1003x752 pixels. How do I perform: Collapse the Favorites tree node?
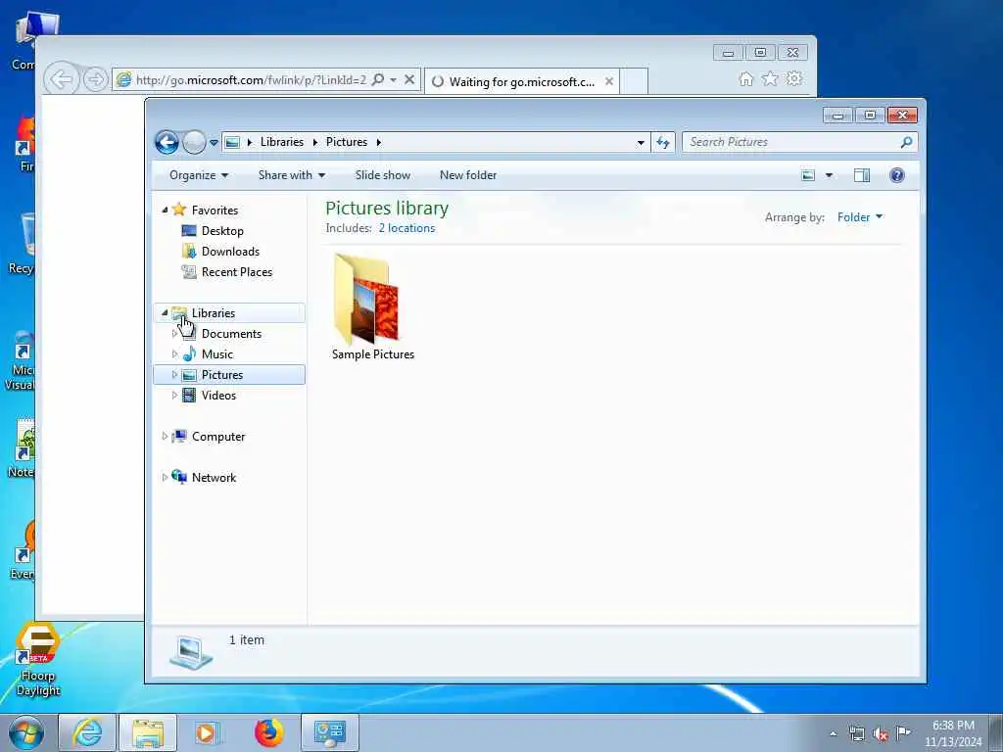[165, 210]
